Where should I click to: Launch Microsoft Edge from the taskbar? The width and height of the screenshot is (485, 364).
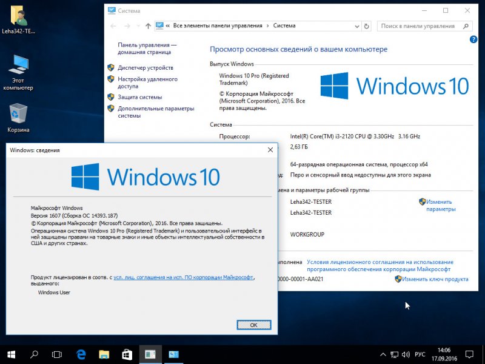coord(81,354)
